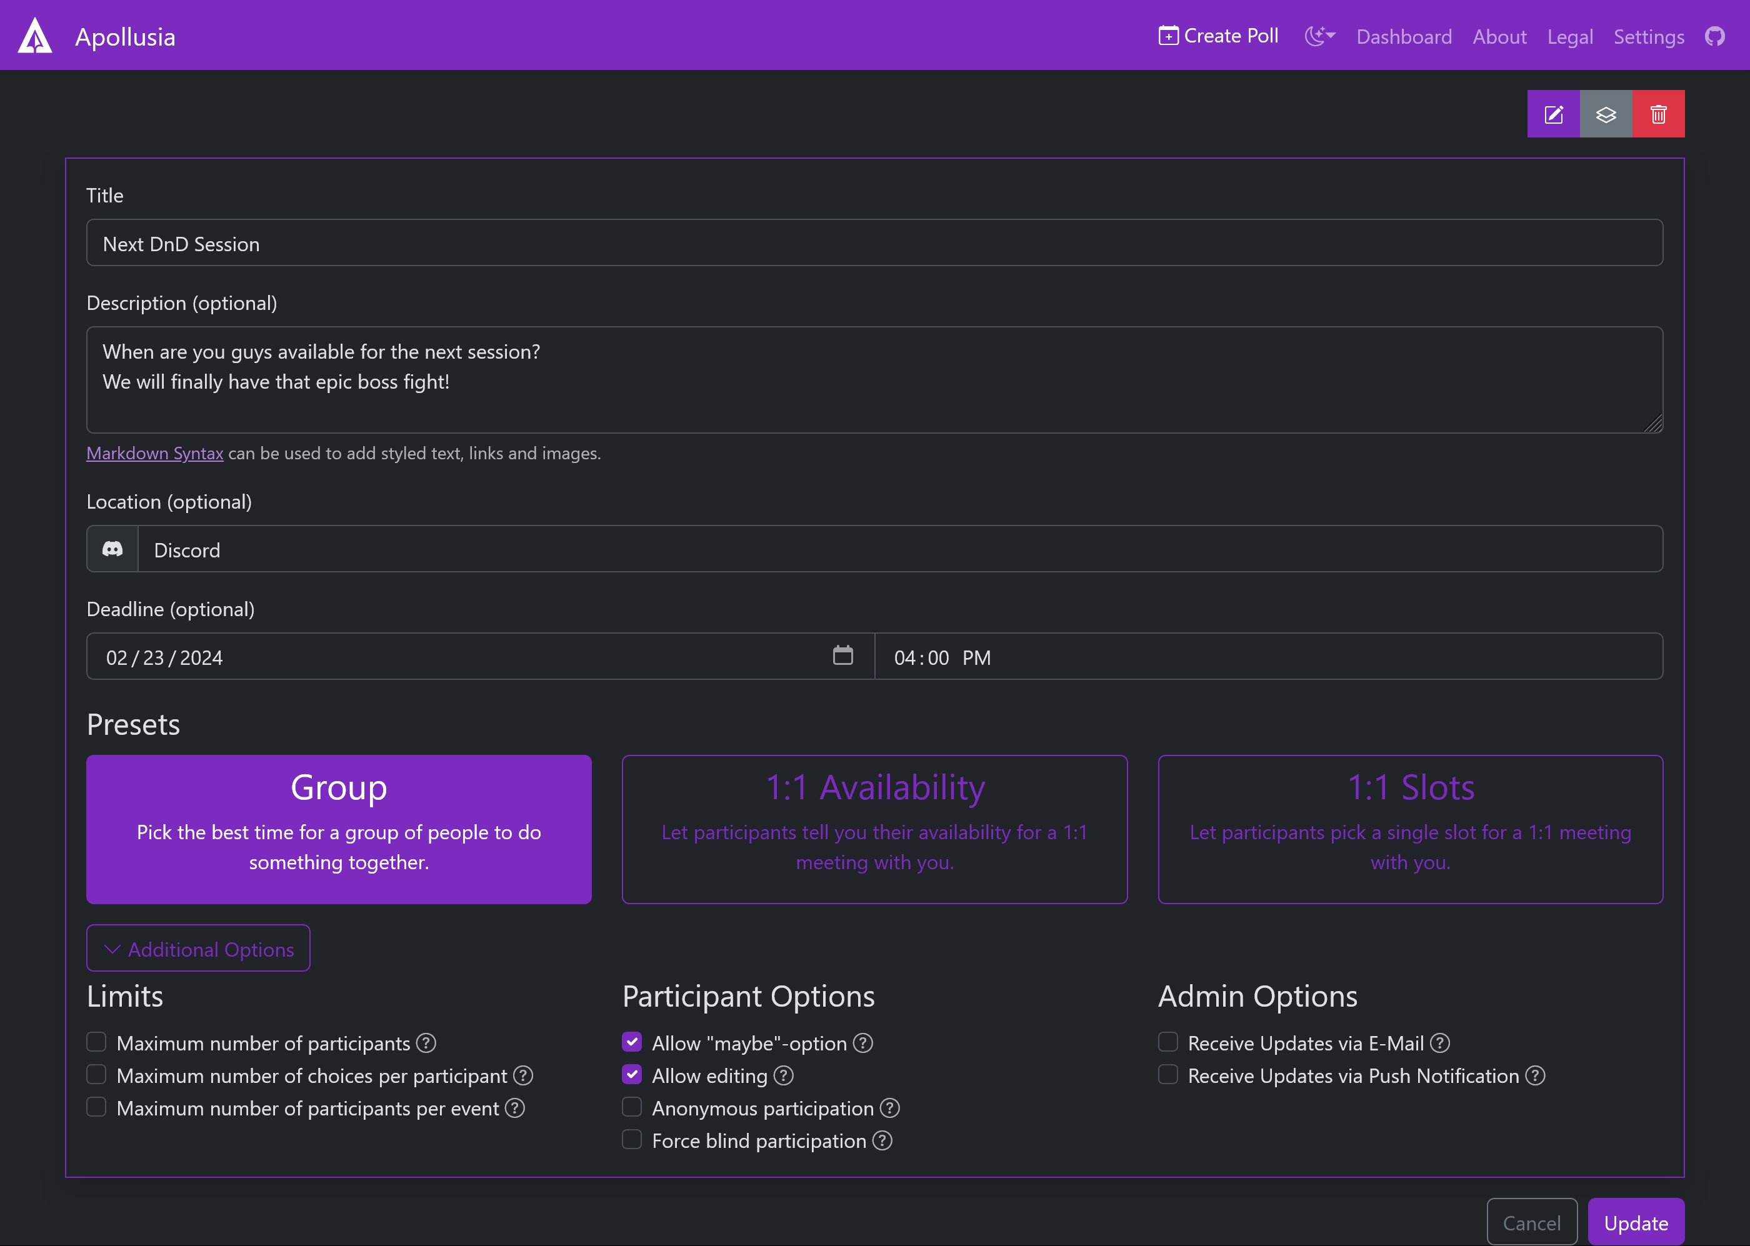Enable Maximum number of participants checkbox
The height and width of the screenshot is (1246, 1750).
tap(96, 1042)
